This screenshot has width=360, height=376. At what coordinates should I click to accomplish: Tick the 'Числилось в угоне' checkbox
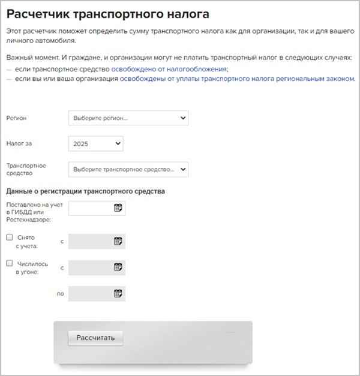(10, 263)
